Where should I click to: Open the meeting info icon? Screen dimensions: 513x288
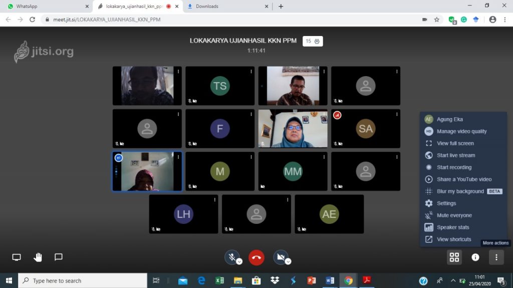475,257
